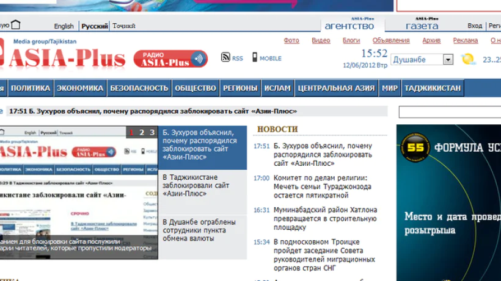501x281 pixels.
Task: Select slider story В Душанбе ограблены сотрудники
Action: (203, 237)
